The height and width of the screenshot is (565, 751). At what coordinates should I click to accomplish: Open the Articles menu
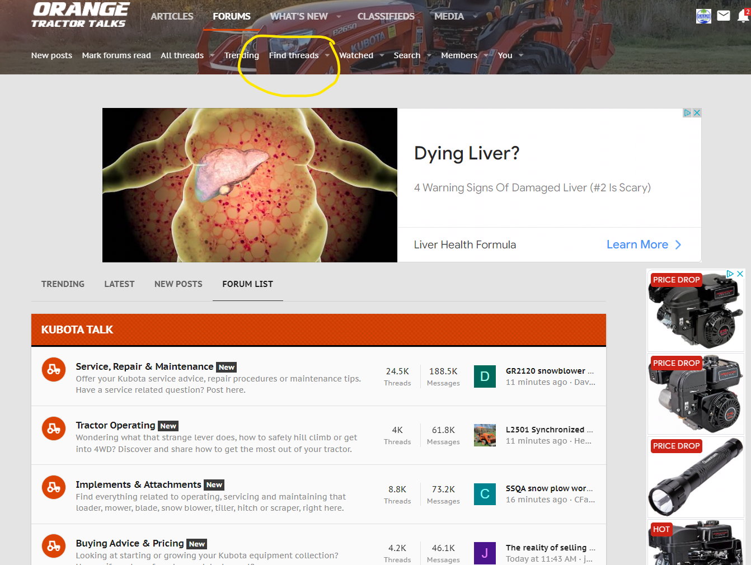[x=172, y=16]
